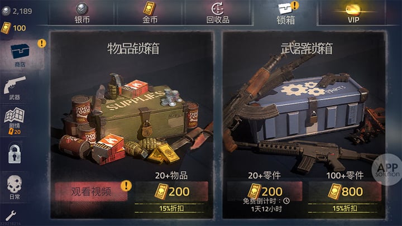The image size is (402, 226).
Task: Open the VIP tab
Action: point(353,13)
